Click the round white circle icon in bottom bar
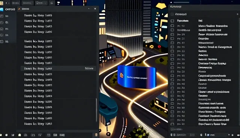This screenshot has height=138, width=240. pyautogui.click(x=6, y=135)
